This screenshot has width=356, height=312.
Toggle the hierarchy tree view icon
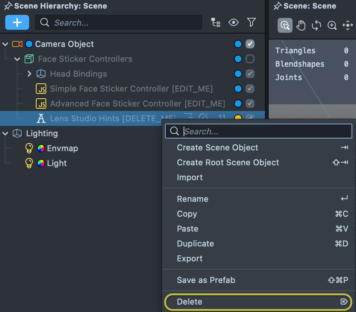[216, 23]
